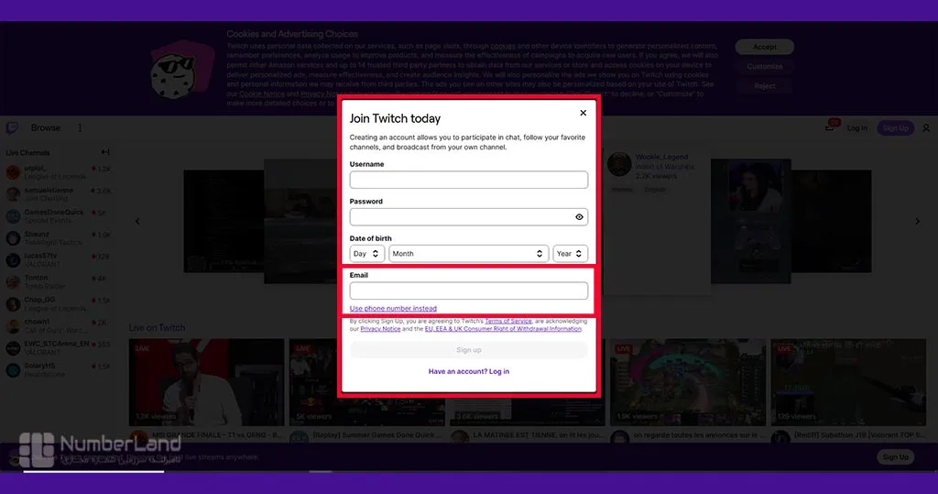Screen dimensions: 938x494
Task: Click Sign Up in the bottom banner
Action: tap(896, 456)
